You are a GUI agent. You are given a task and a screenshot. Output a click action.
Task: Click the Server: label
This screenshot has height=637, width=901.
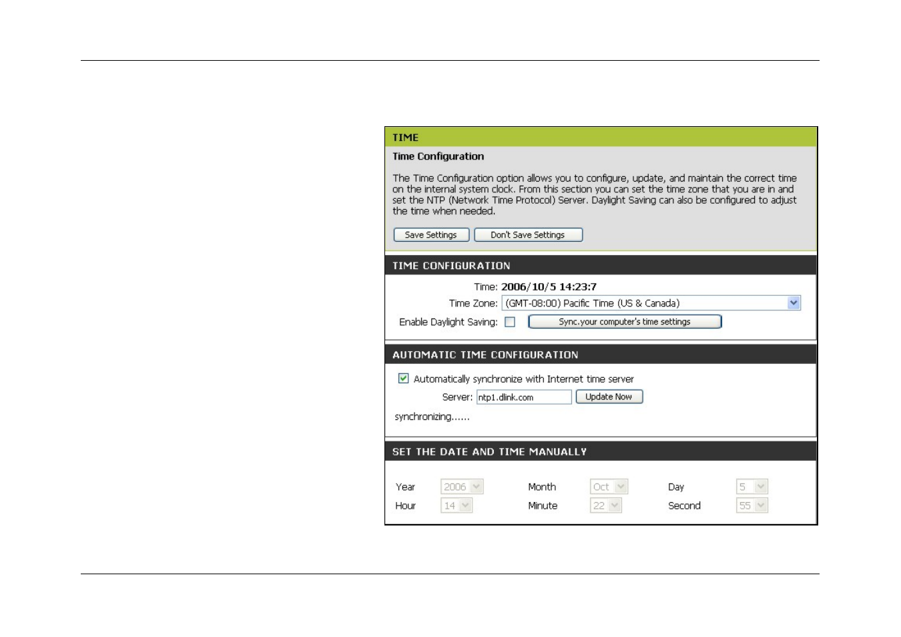pos(457,397)
